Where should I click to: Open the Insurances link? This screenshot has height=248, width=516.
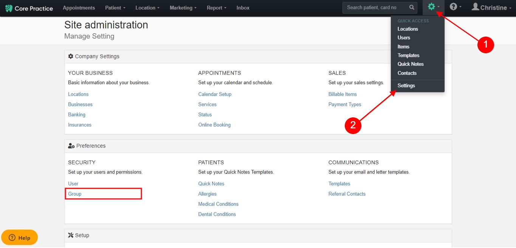80,125
